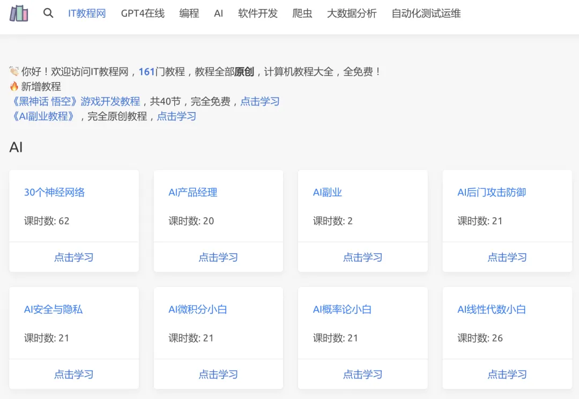Click 点击学习 in AI安全与隐私 card

74,375
